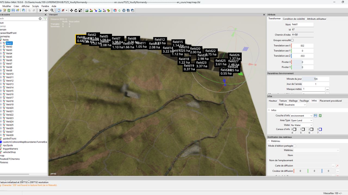This screenshot has width=348, height=195.
Task: Open the disabled Matériau combo box
Action: 317,150
